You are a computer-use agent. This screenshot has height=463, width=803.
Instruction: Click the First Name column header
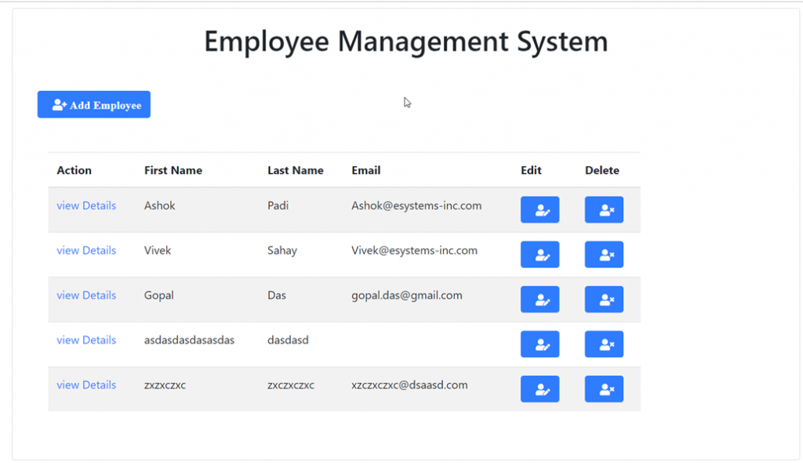click(x=173, y=170)
